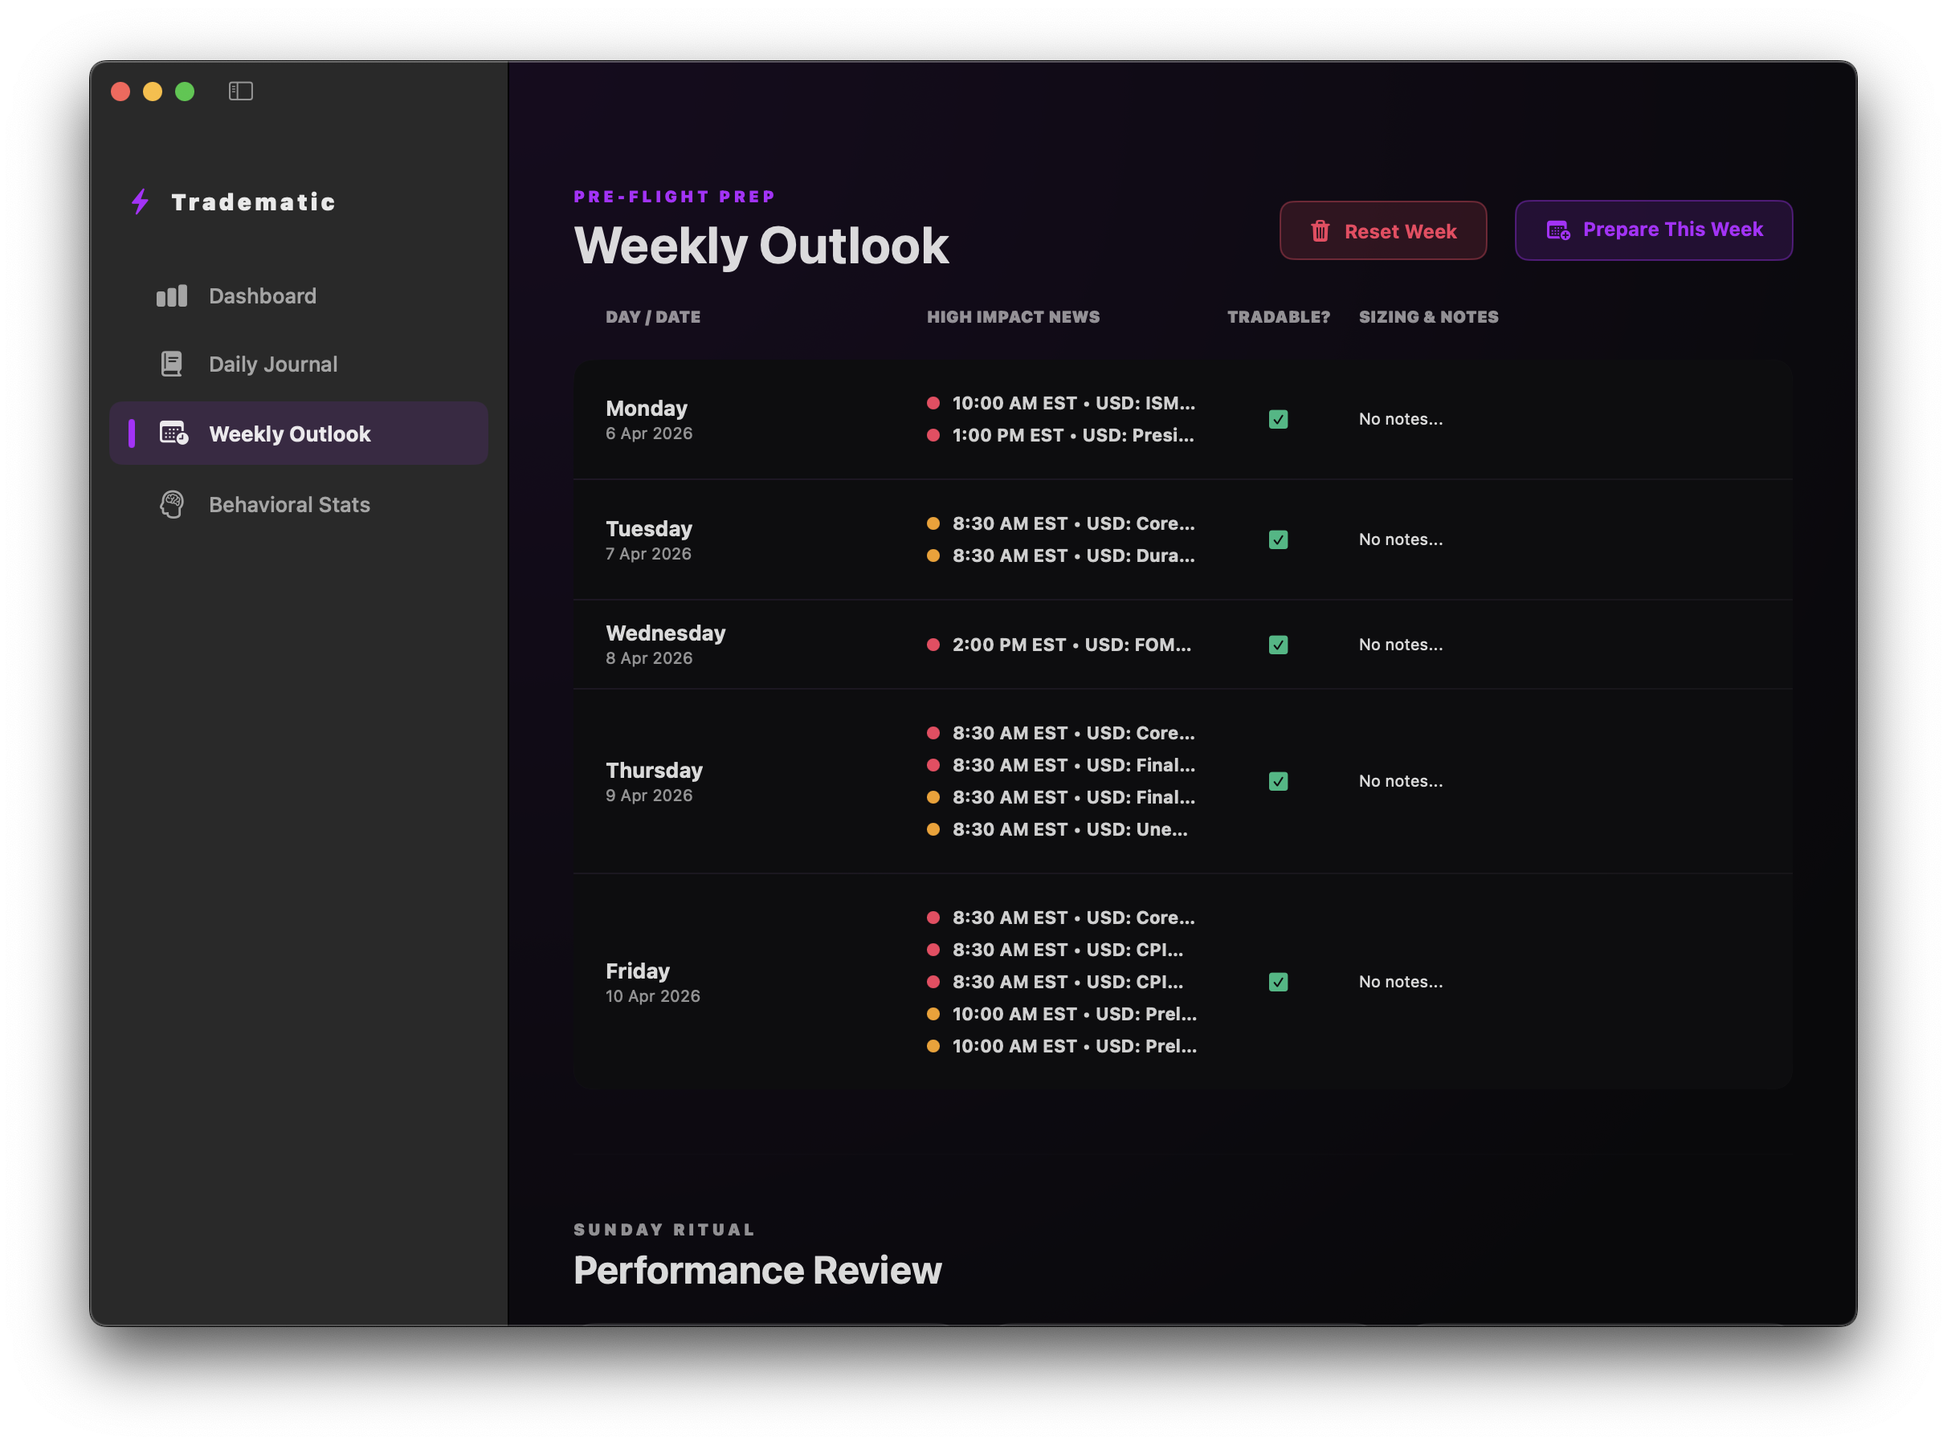The height and width of the screenshot is (1445, 1947).
Task: Click the Daily Journal notebook icon
Action: 172,364
